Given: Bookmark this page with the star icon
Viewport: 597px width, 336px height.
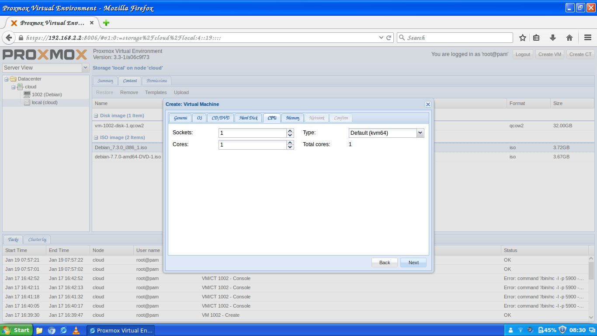Looking at the screenshot, I should (522, 38).
